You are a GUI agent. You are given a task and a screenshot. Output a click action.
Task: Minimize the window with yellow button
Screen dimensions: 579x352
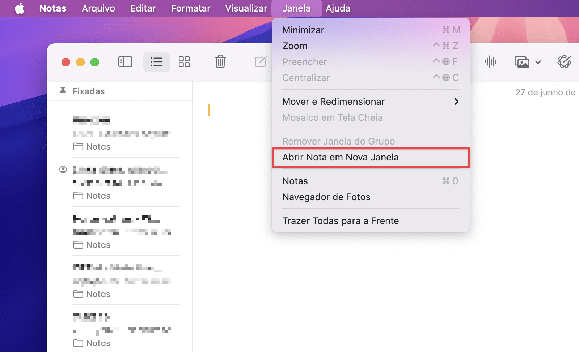tap(80, 62)
